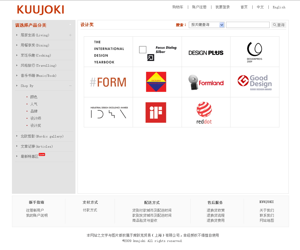Open 最新特惠区 specials section
The height and width of the screenshot is (250, 300).
pyautogui.click(x=30, y=157)
